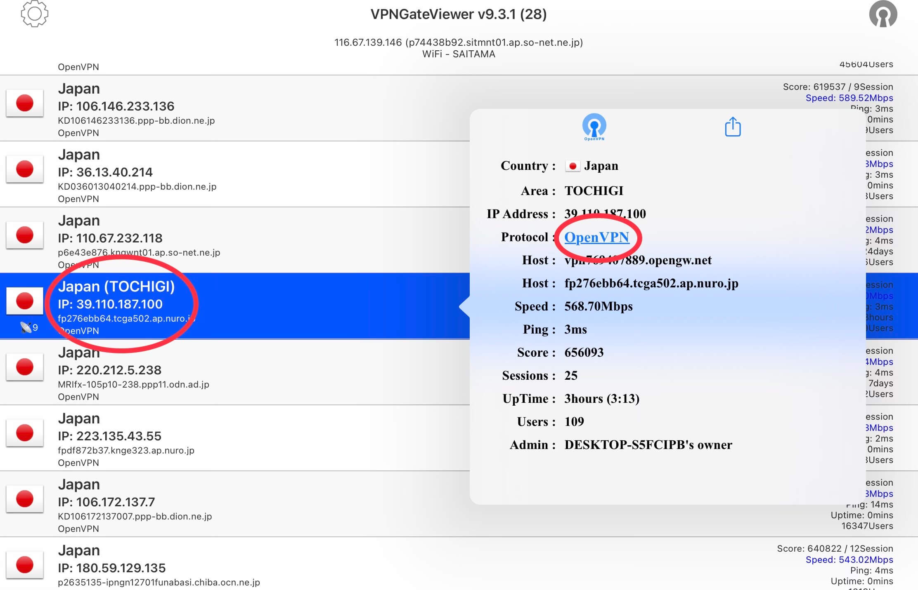Tap hostname KD036013040214.ppp-bb.dion.ne.jp

[137, 186]
